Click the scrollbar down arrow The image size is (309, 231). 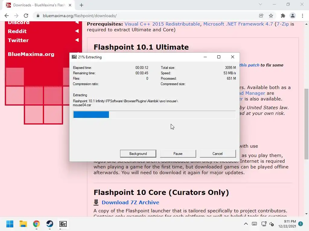click(306, 214)
